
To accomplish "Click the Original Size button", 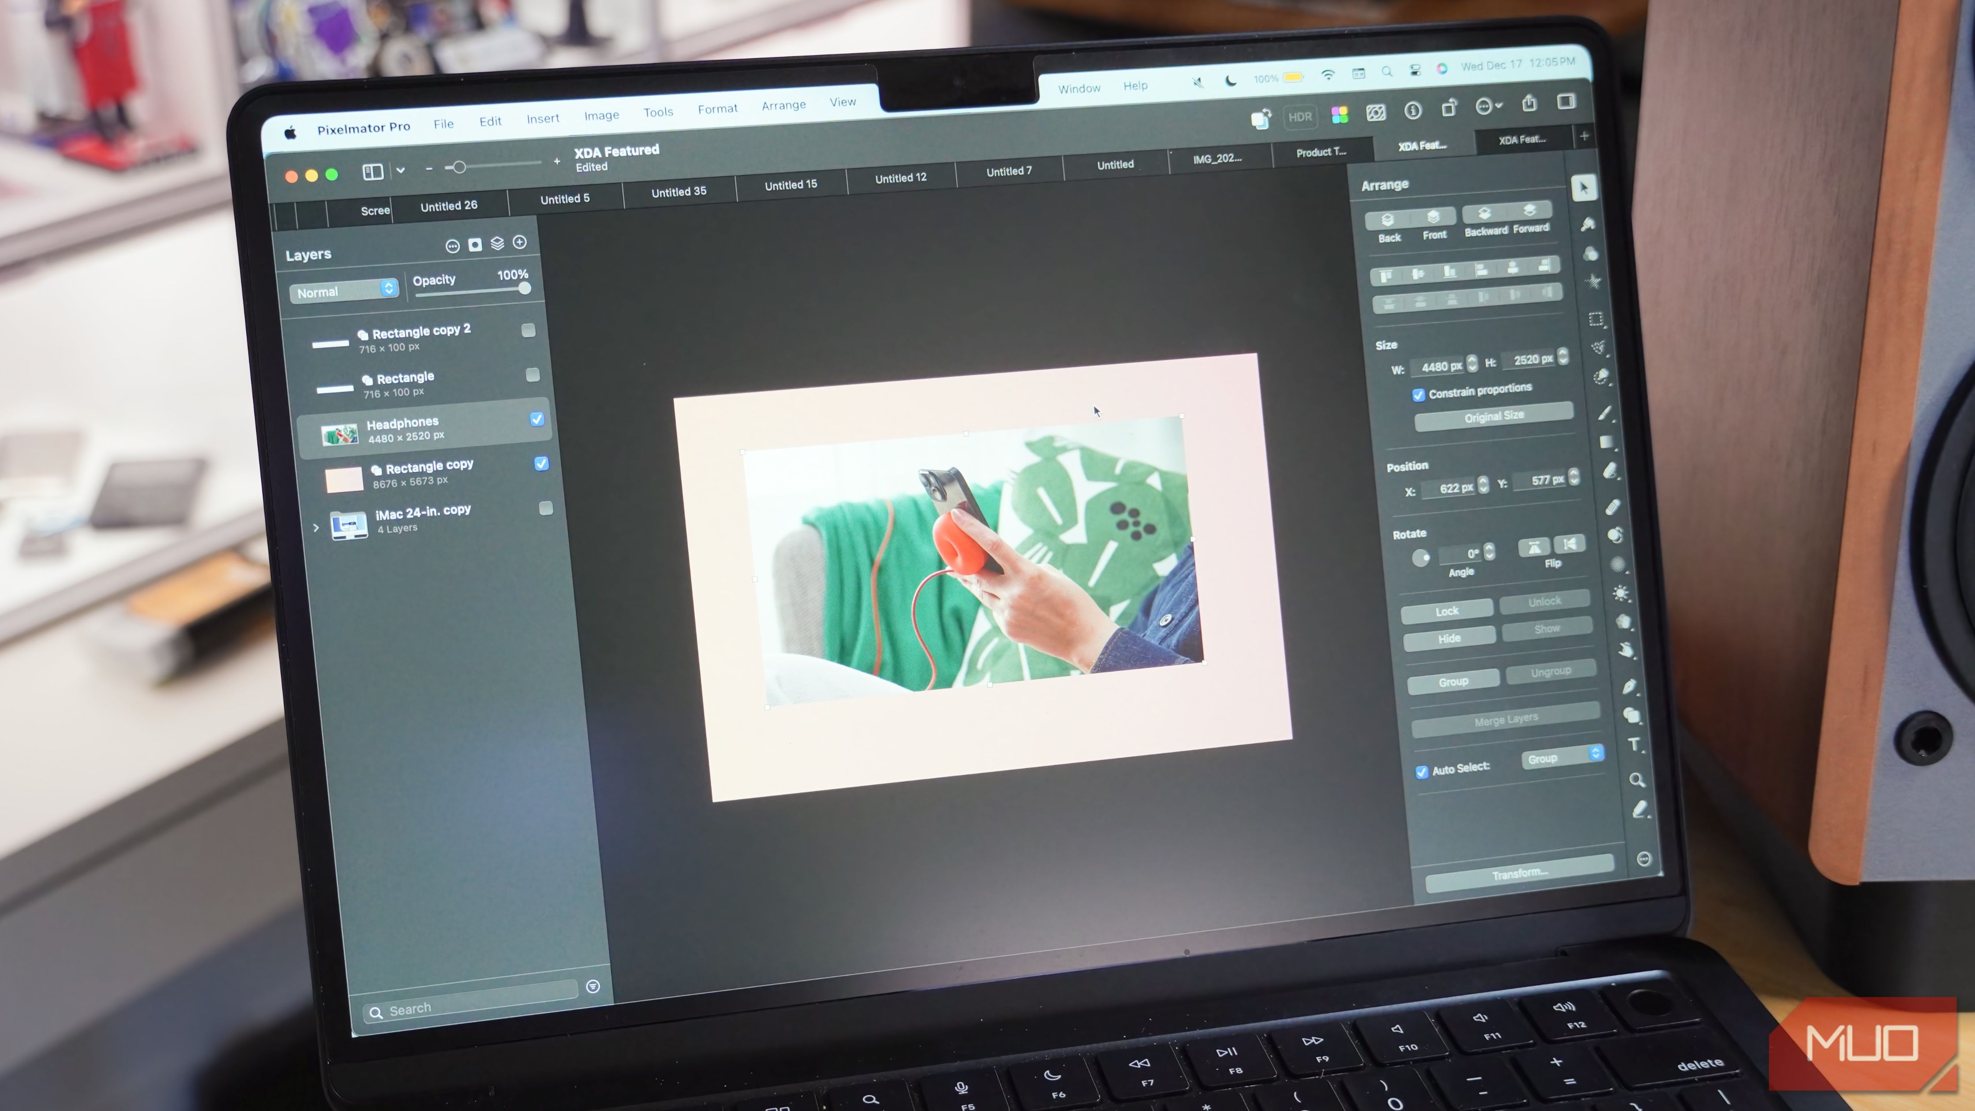I will tap(1494, 416).
